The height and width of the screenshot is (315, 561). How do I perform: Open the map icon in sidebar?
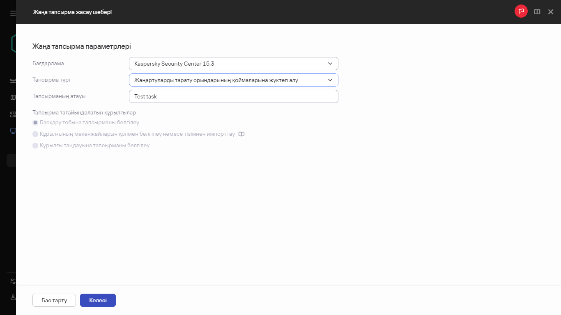[x=13, y=98]
